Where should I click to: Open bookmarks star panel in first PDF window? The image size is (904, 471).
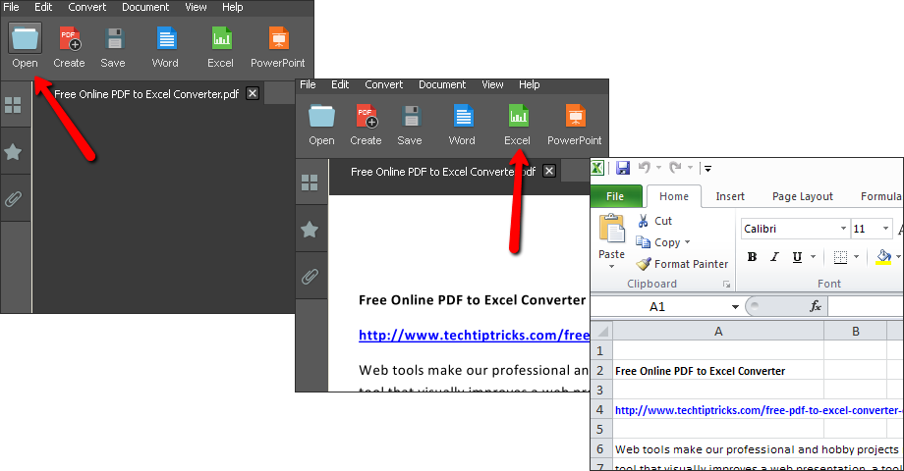[x=13, y=152]
